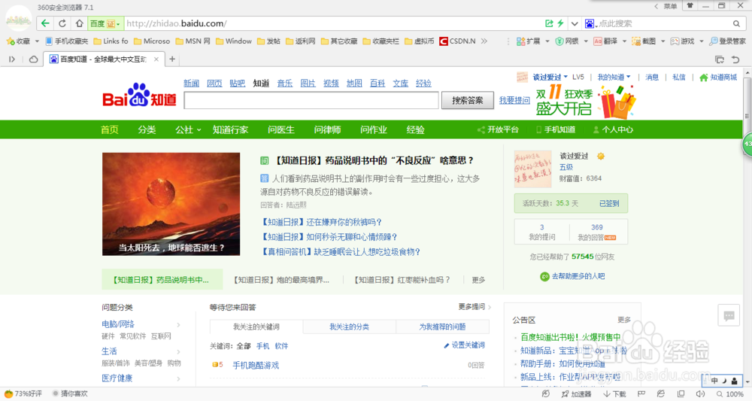The image size is (752, 401).
Task: Switch to the 我关注的关键词 tab
Action: [x=256, y=327]
